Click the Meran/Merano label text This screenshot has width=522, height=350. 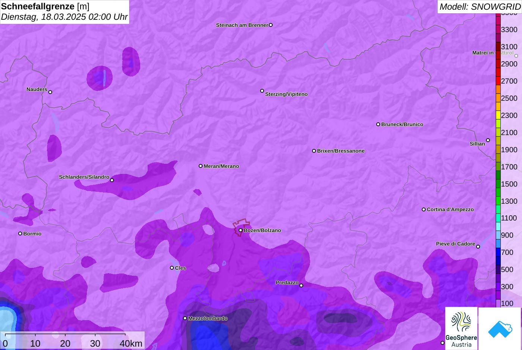221,166
